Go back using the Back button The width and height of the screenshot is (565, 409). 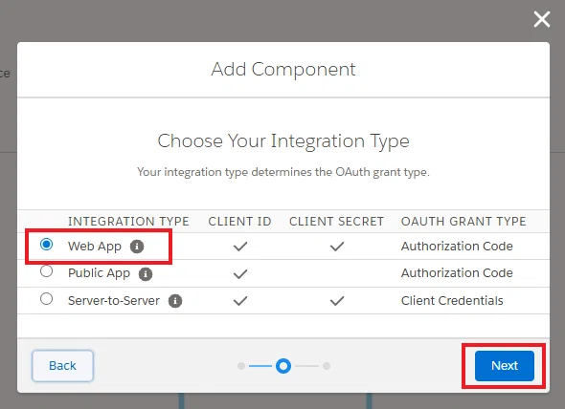62,366
